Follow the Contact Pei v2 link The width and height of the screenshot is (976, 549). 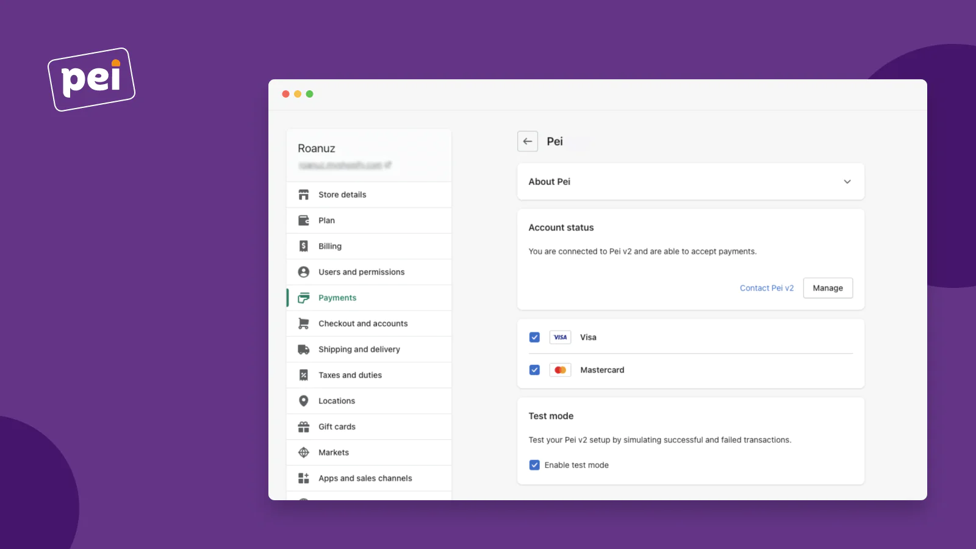pos(766,288)
